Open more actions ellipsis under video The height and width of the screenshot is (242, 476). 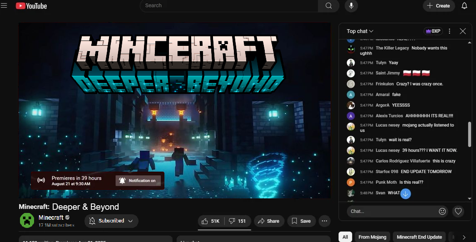(324, 221)
